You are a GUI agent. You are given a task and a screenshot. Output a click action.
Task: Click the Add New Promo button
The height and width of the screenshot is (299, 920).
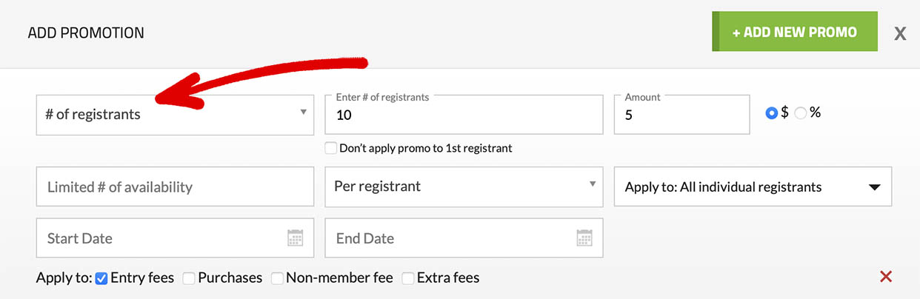pos(794,32)
